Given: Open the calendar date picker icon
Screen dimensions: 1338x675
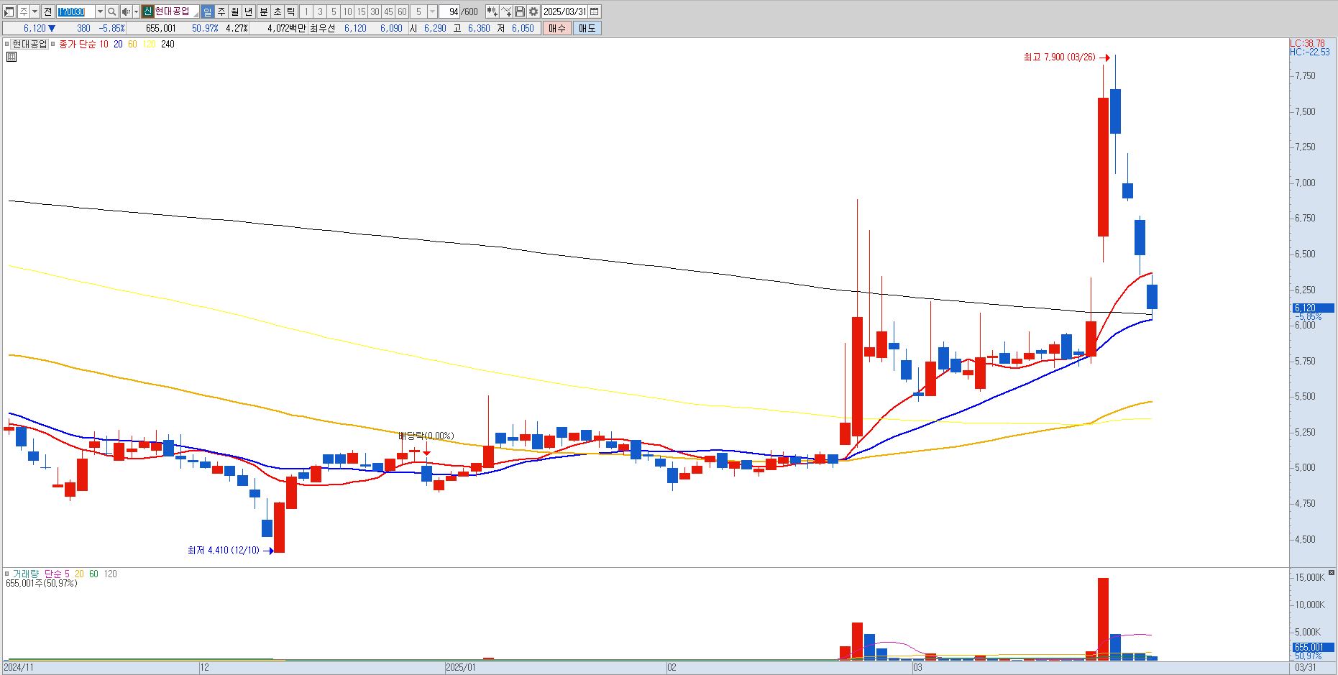Looking at the screenshot, I should [x=594, y=12].
